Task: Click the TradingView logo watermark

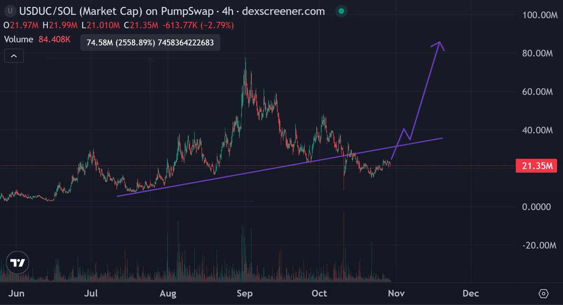Action: [x=17, y=262]
